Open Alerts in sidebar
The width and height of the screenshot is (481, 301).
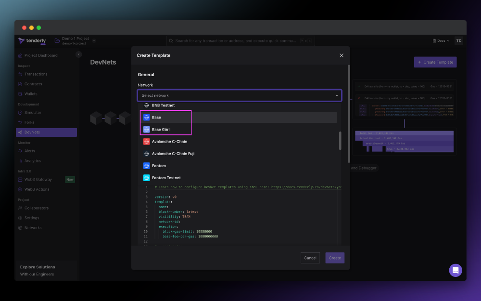click(30, 151)
